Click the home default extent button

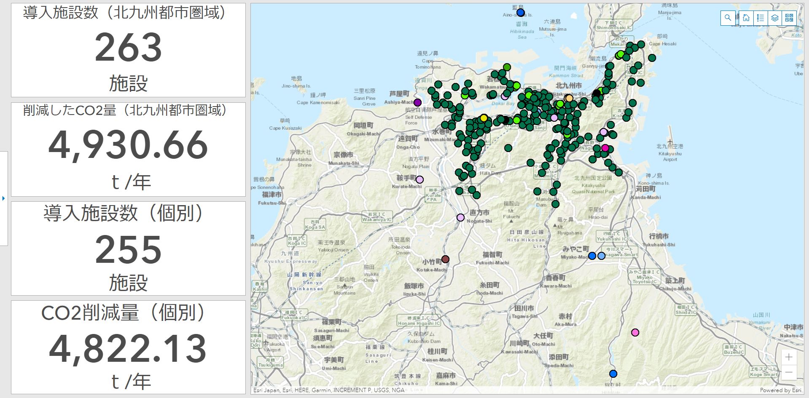746,18
